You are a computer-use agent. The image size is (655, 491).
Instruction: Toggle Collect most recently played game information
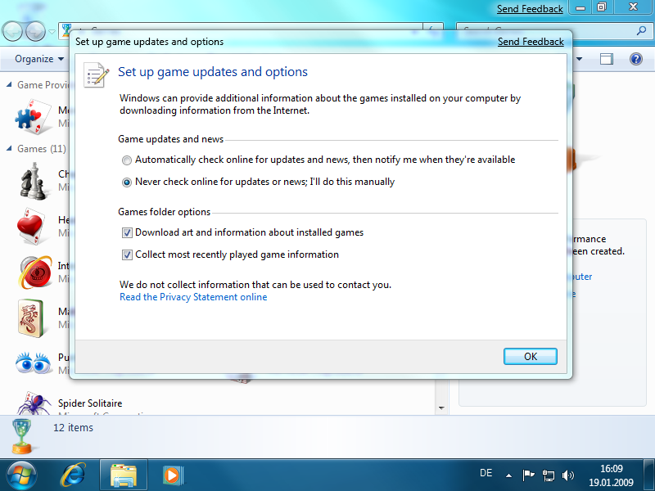pyautogui.click(x=127, y=255)
